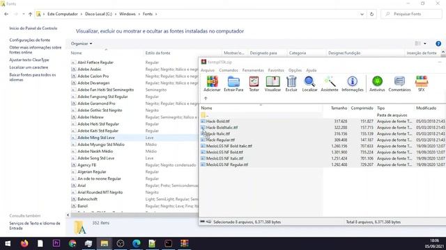Click the horizontal scrollbar left arrow in Fonts

[68, 215]
